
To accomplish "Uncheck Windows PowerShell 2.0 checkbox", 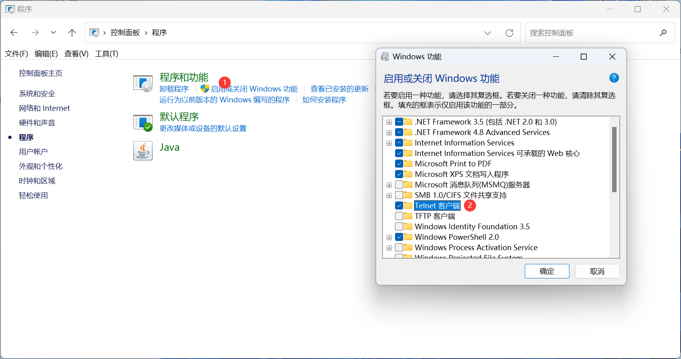I will pos(399,237).
